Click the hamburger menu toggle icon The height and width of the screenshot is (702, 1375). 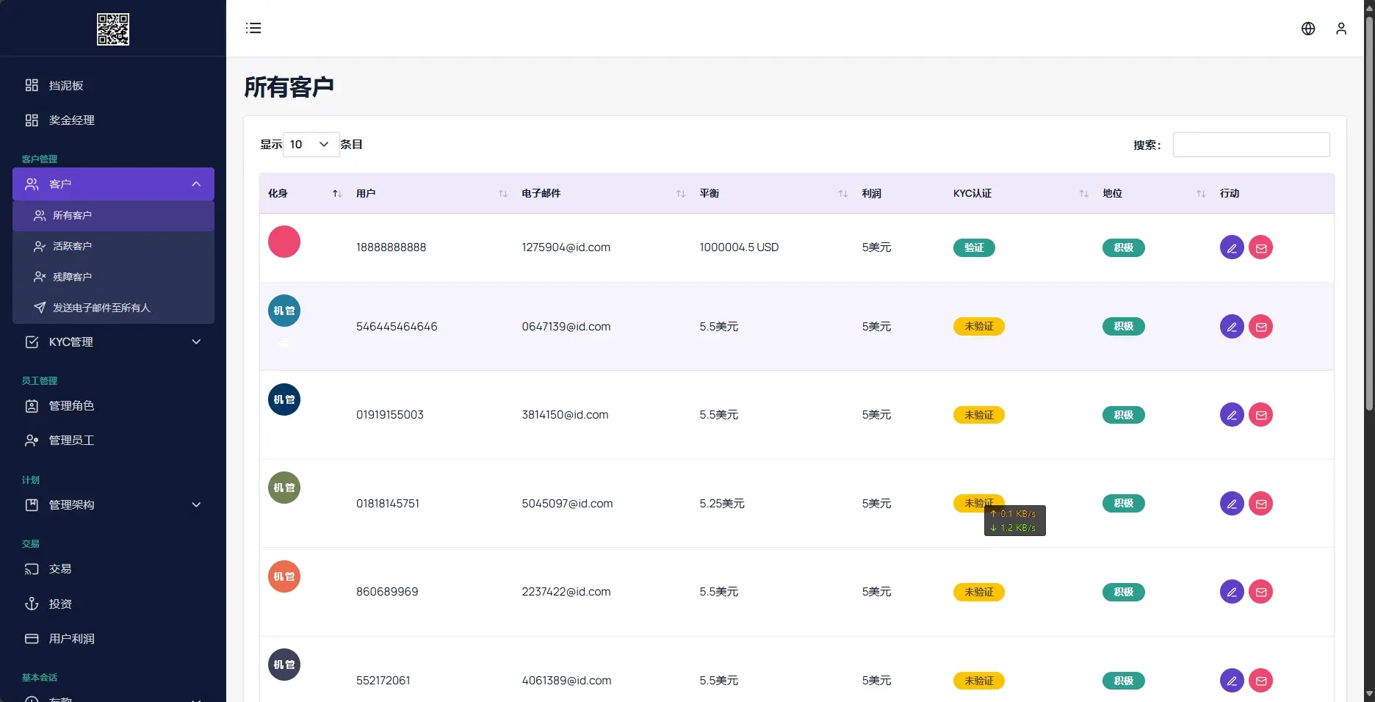point(253,28)
